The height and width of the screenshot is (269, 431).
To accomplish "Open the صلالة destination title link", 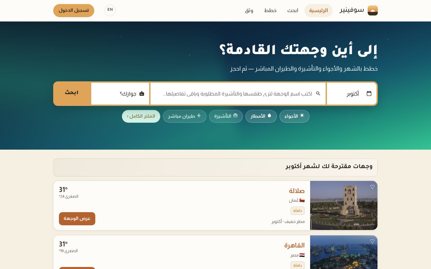I will [297, 191].
